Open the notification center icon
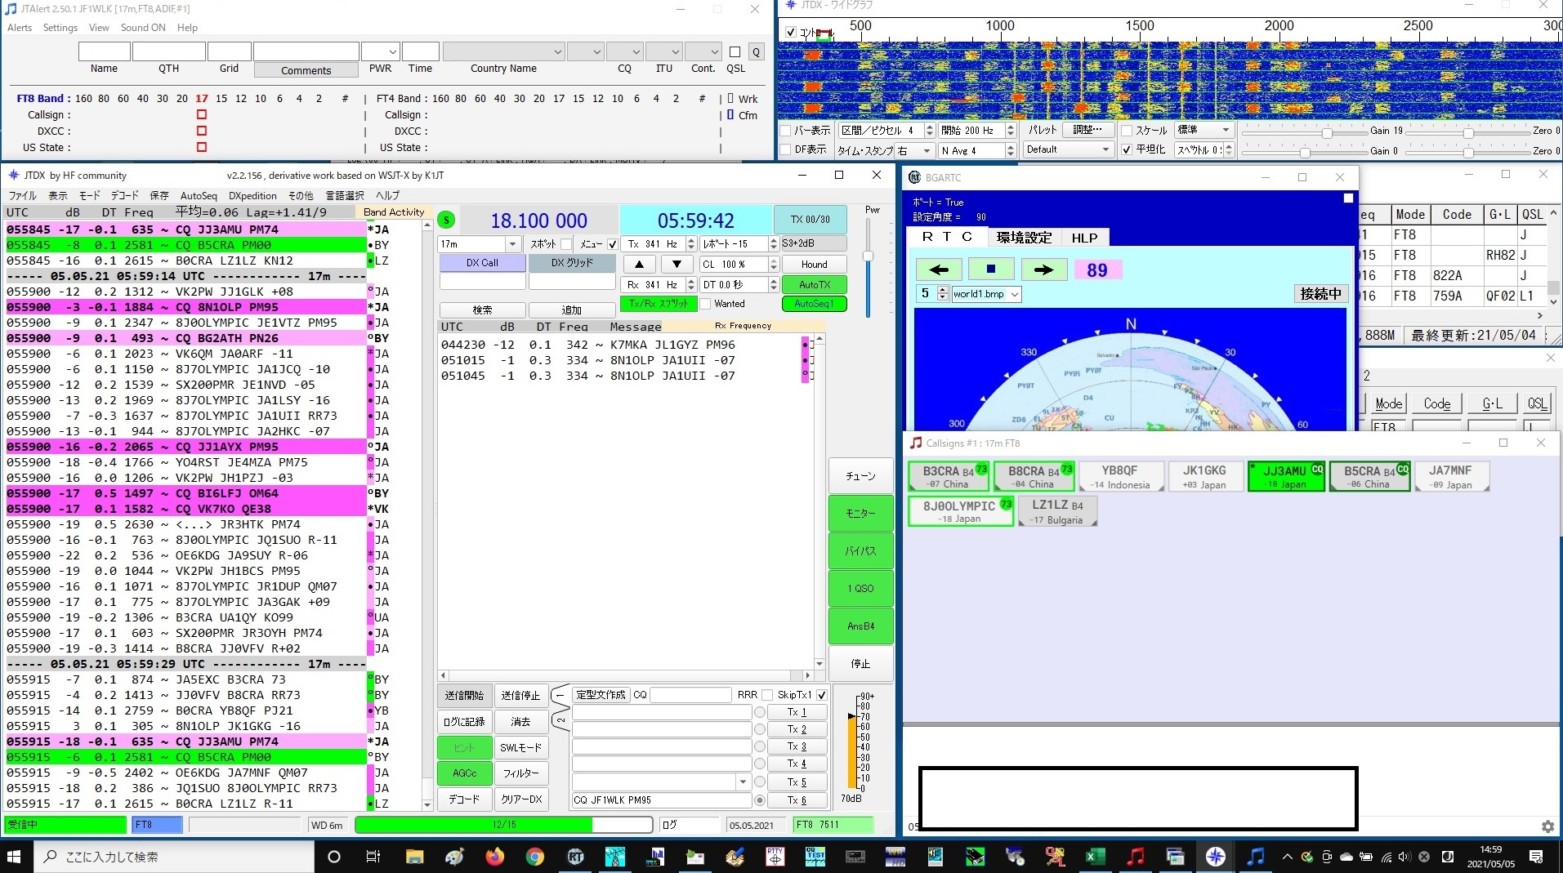 (1536, 856)
